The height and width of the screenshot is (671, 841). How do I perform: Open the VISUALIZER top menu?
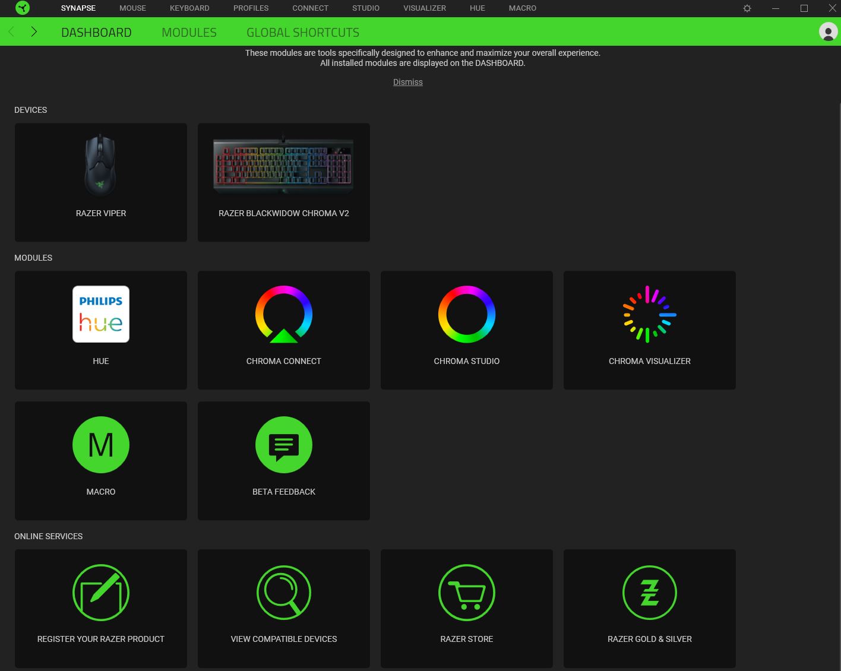(x=425, y=8)
